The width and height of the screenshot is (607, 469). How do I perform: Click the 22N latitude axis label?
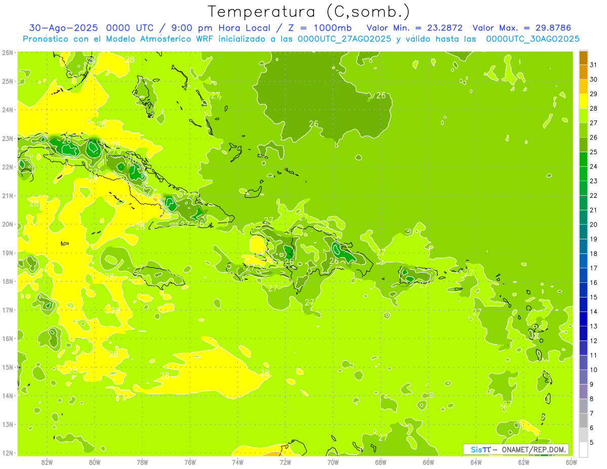[7, 167]
